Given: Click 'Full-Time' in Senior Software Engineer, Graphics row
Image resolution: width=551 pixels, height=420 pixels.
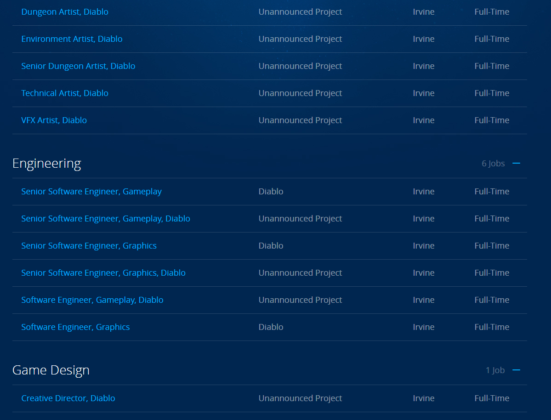Looking at the screenshot, I should tap(492, 245).
